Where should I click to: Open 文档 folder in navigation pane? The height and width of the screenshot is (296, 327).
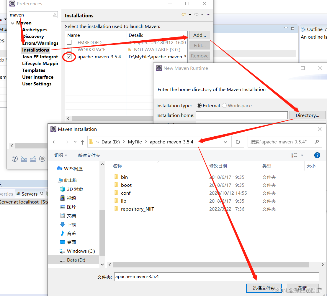68,216
